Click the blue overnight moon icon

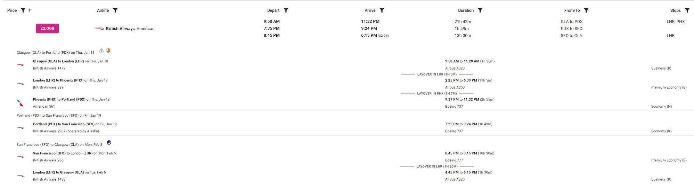click(x=109, y=142)
